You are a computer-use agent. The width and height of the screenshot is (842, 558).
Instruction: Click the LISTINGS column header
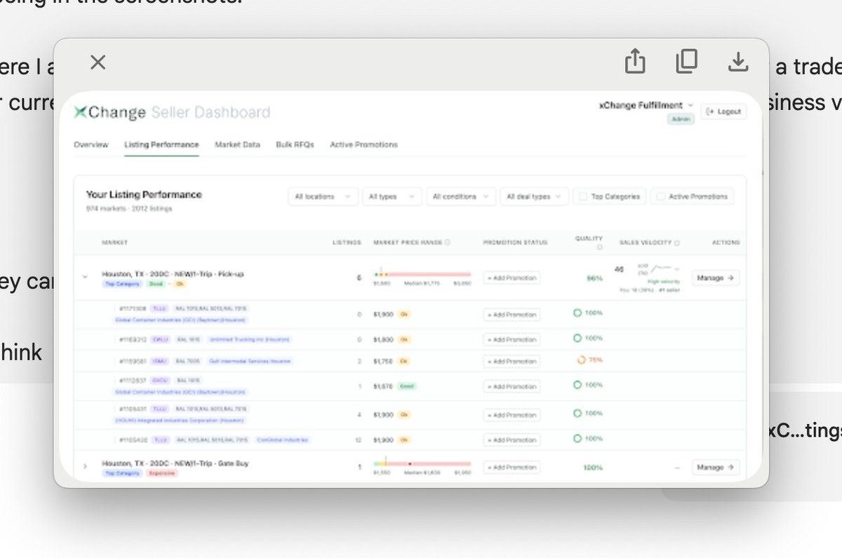(347, 243)
